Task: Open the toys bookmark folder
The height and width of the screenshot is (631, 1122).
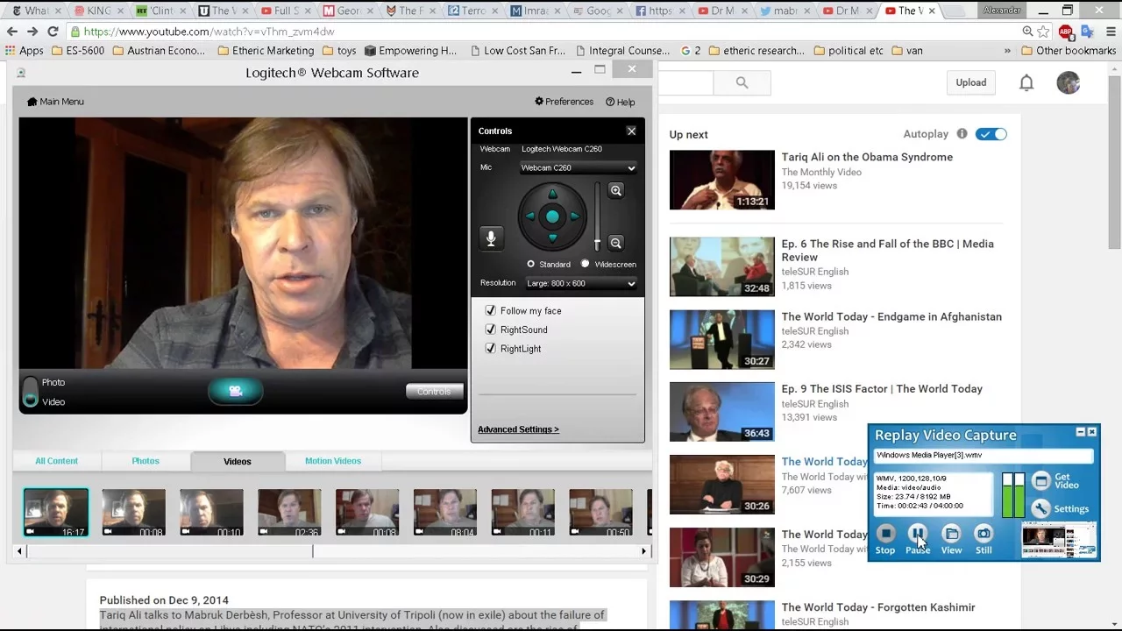Action: point(339,51)
